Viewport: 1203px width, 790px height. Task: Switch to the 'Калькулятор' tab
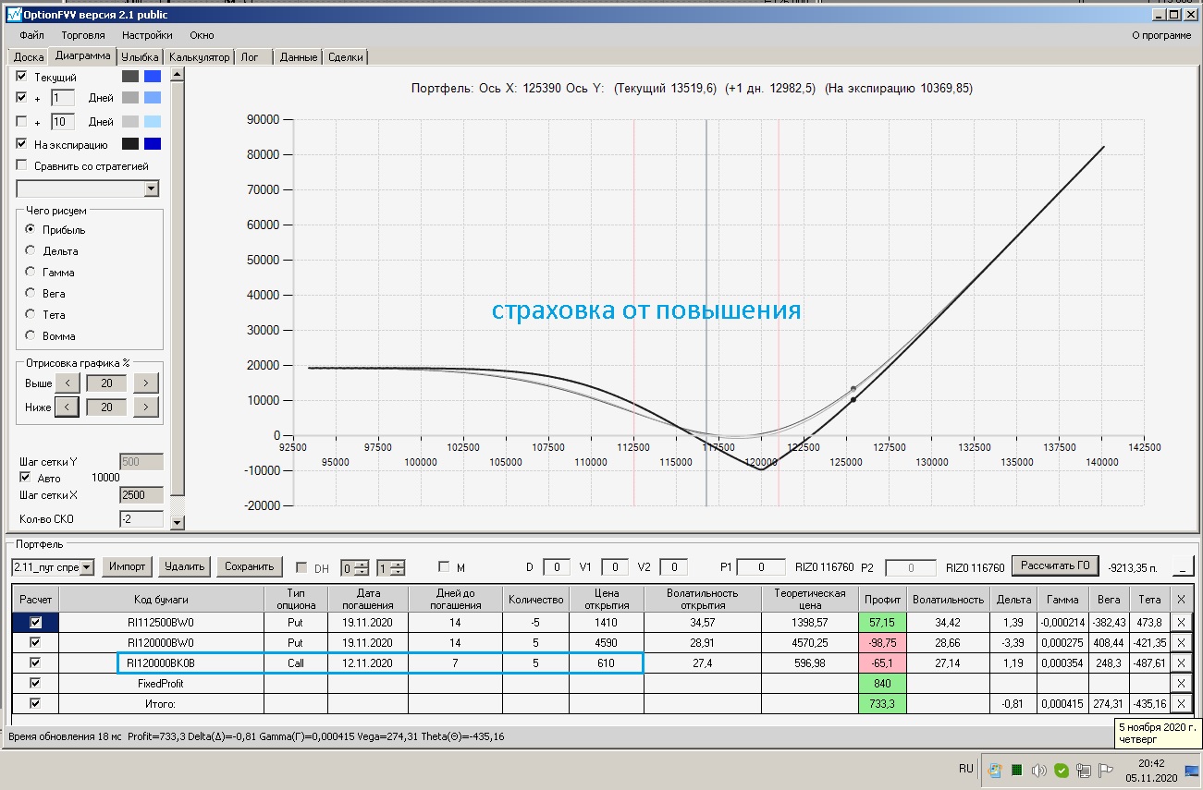(x=199, y=57)
